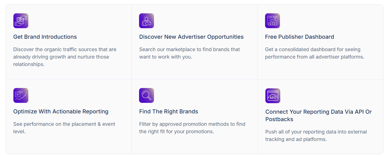
Task: Click the consolidated dashboard description text
Action: tap(315, 53)
